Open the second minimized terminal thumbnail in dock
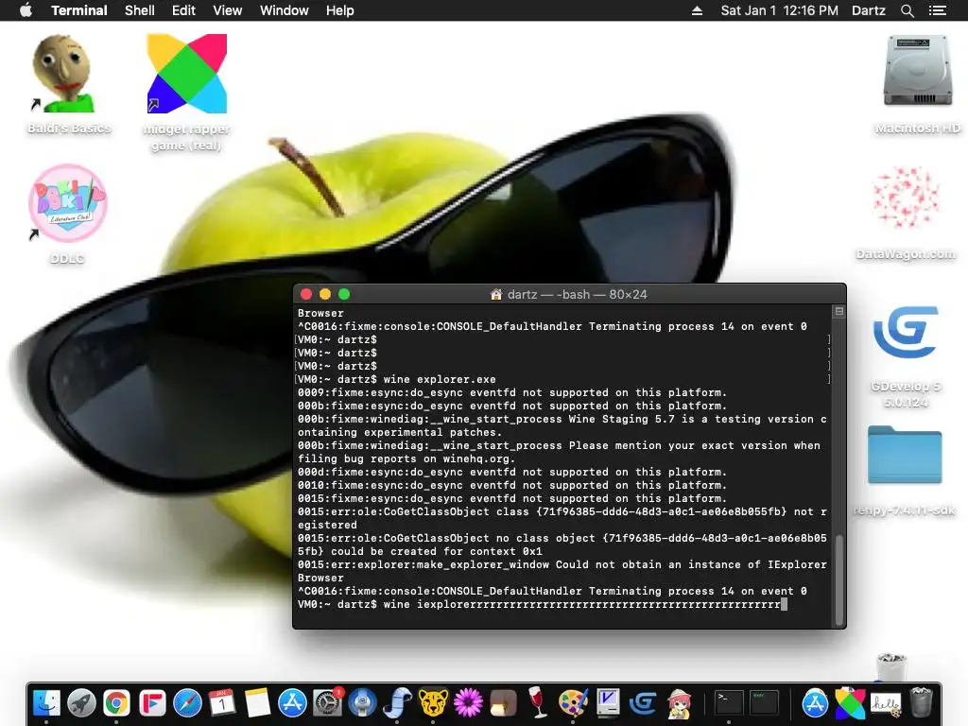 [x=764, y=702]
